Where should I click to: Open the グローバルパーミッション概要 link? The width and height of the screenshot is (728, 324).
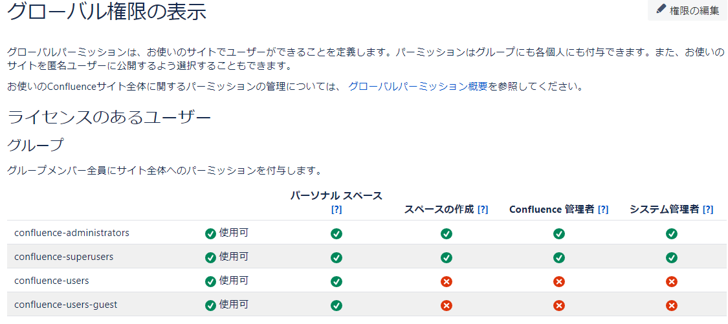[417, 87]
